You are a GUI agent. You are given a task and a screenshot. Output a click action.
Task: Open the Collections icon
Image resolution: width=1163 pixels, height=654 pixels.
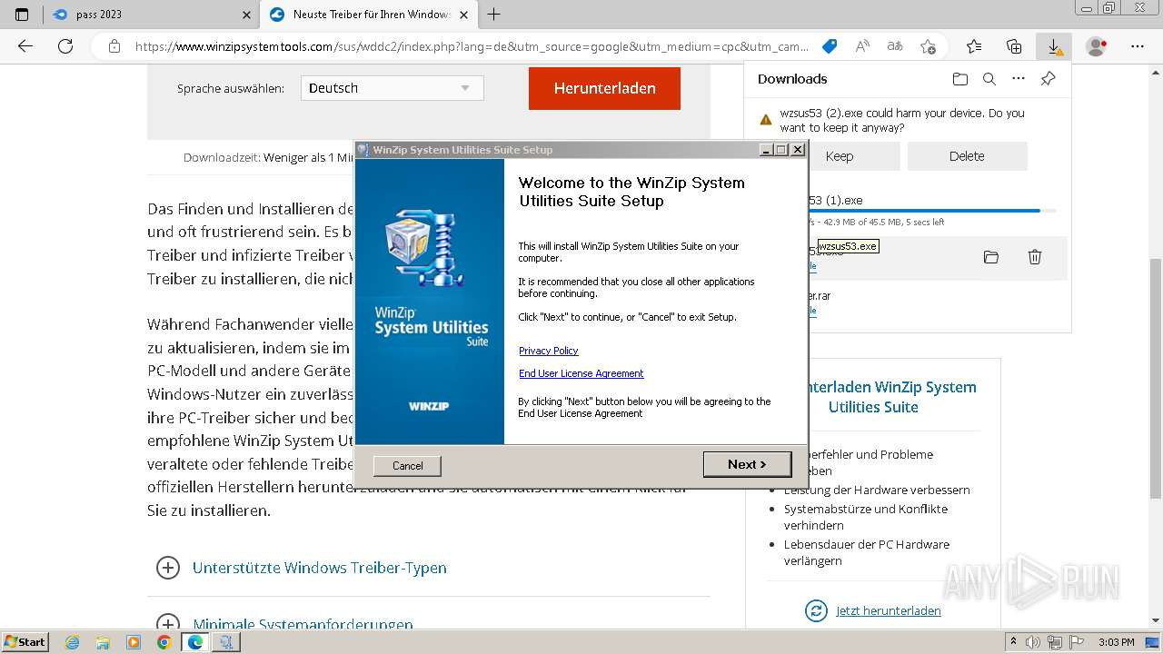(1014, 46)
